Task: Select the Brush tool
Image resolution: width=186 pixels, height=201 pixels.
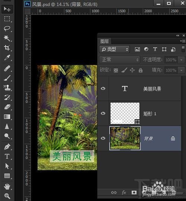Action: [7, 78]
